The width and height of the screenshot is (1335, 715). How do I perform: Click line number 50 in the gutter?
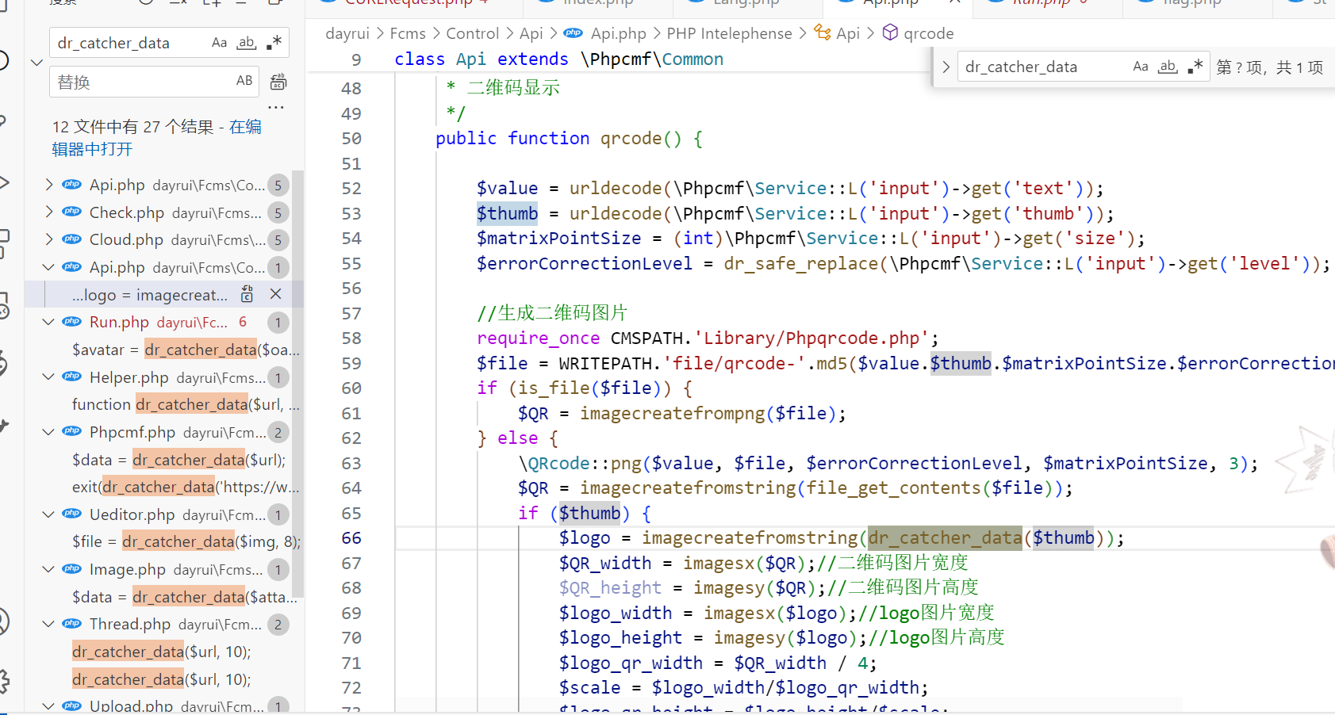click(x=351, y=139)
